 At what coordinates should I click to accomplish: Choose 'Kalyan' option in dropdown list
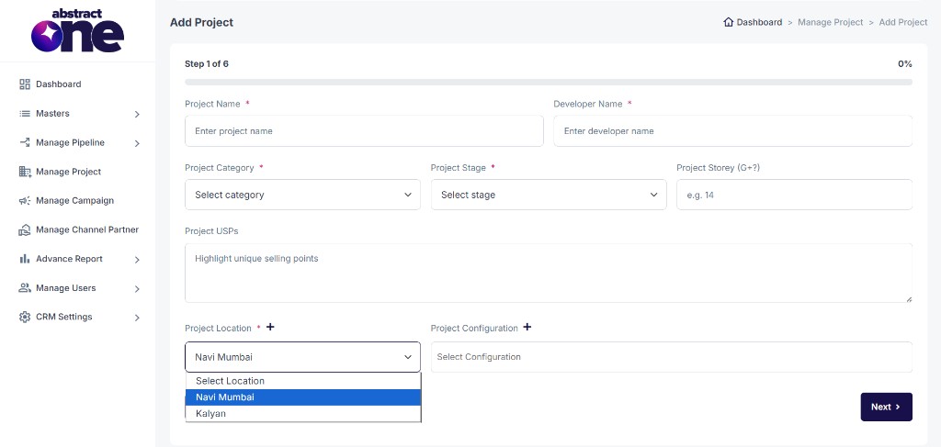(x=303, y=413)
